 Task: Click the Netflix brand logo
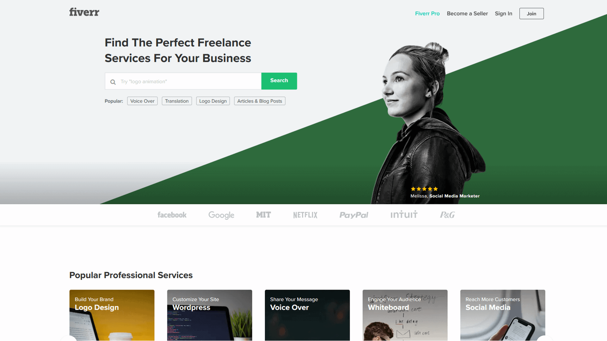[x=305, y=215]
